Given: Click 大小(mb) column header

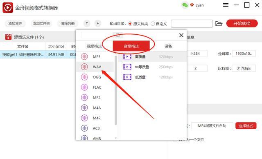Looking at the screenshot, I should [x=56, y=46].
